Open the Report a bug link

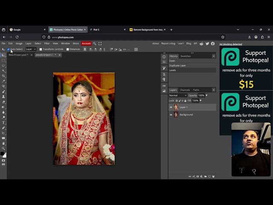pyautogui.click(x=168, y=44)
